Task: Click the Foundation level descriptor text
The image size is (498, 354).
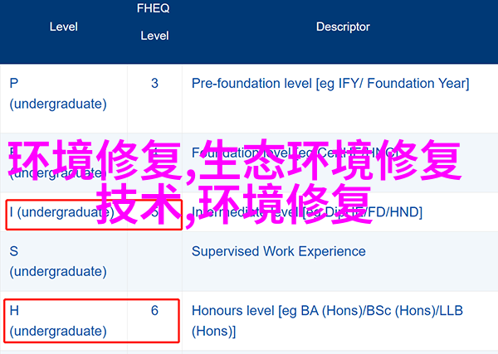Action: pos(298,153)
